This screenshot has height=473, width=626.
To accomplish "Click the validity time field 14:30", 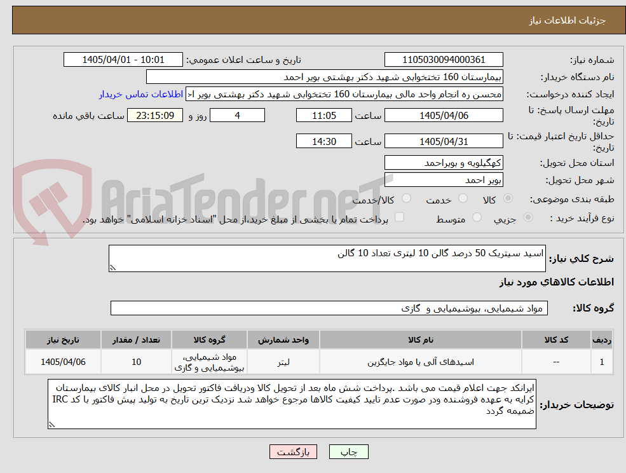I will click(323, 141).
